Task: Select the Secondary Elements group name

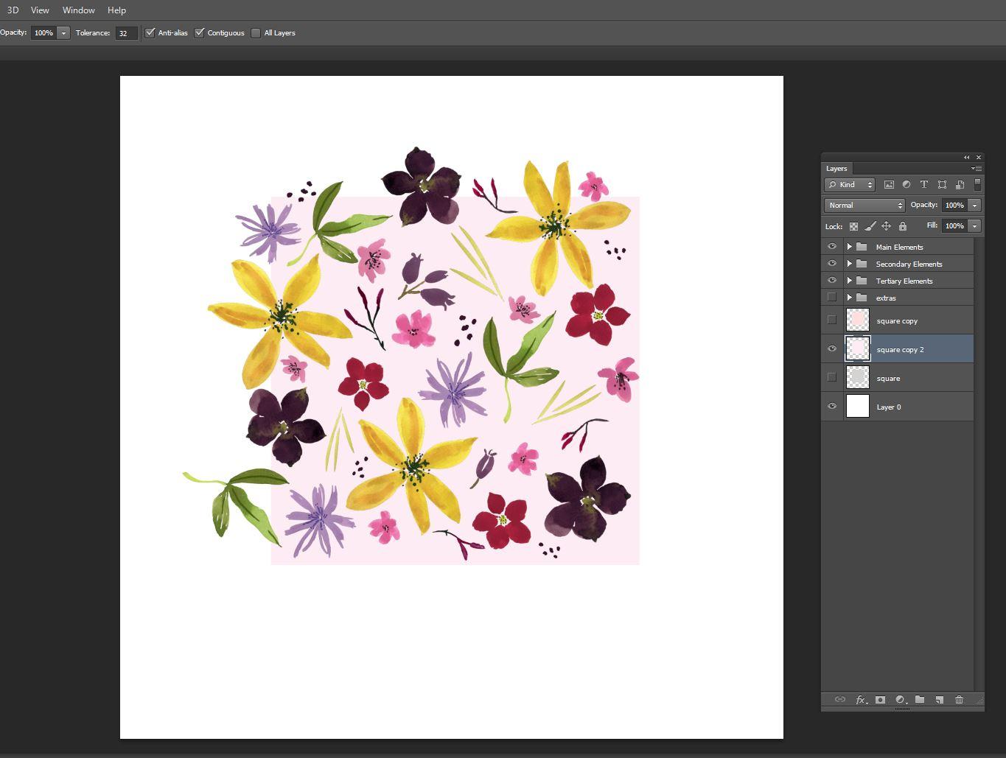Action: click(x=909, y=264)
